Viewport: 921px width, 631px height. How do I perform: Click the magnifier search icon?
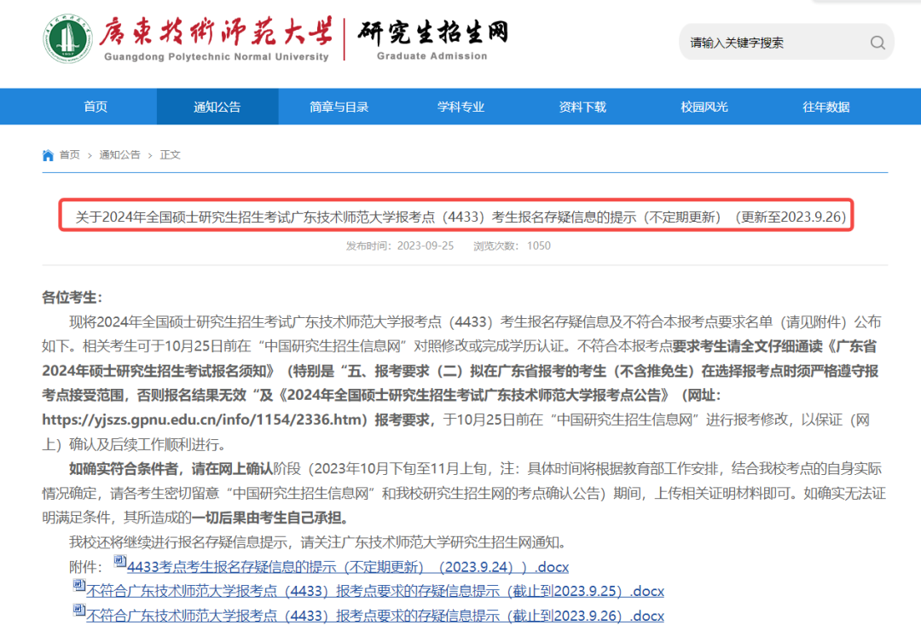coord(878,43)
